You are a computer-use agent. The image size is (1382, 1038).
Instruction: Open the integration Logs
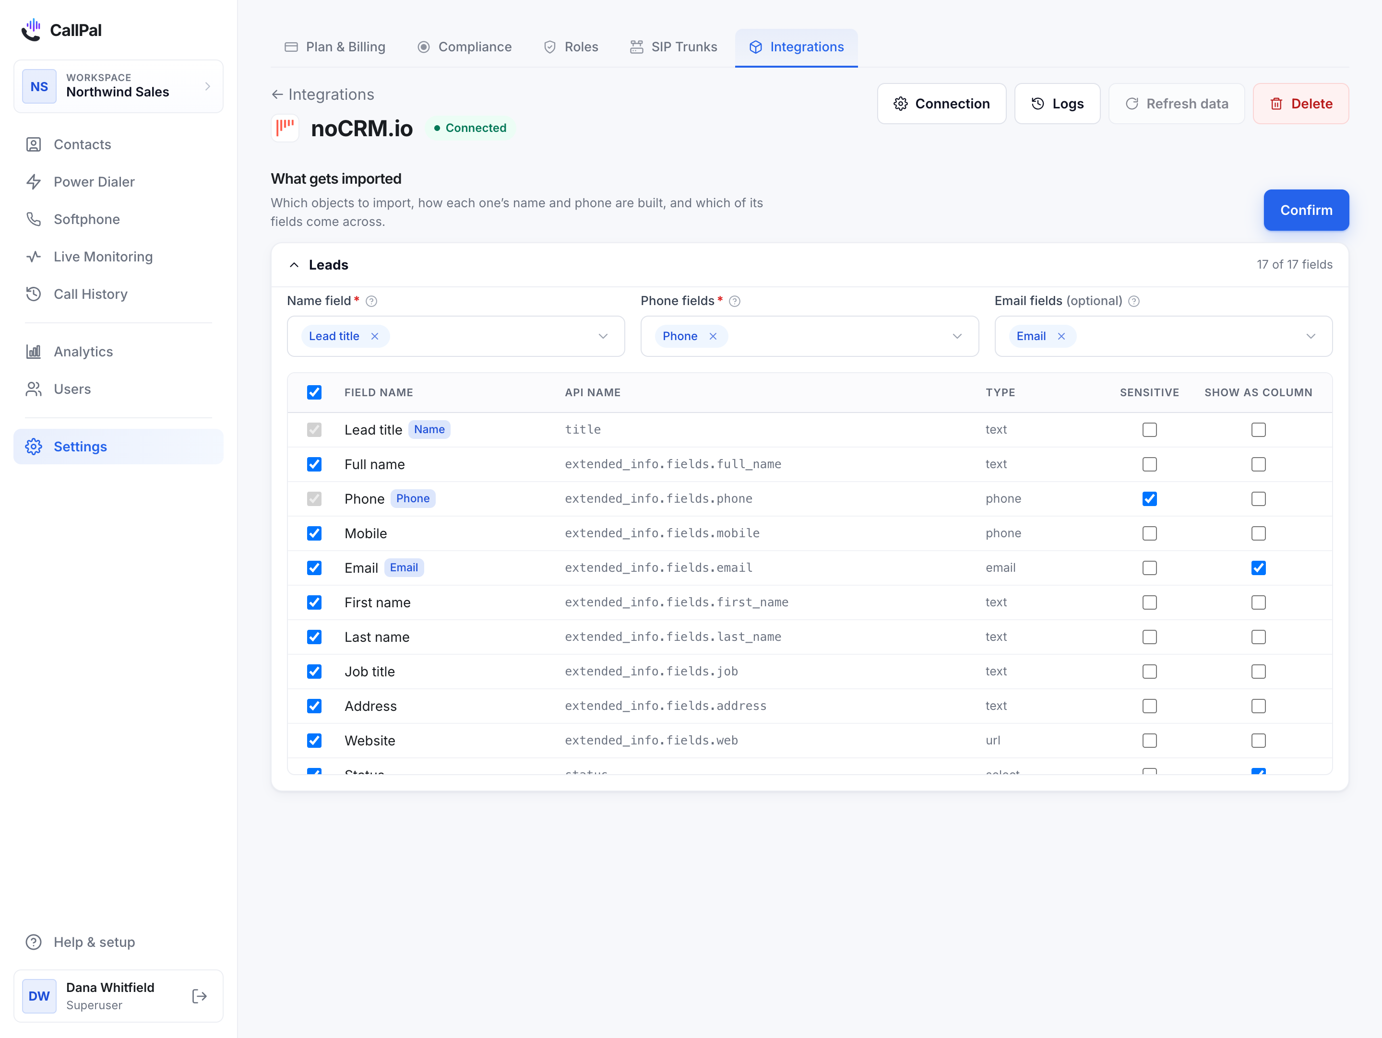pos(1057,104)
